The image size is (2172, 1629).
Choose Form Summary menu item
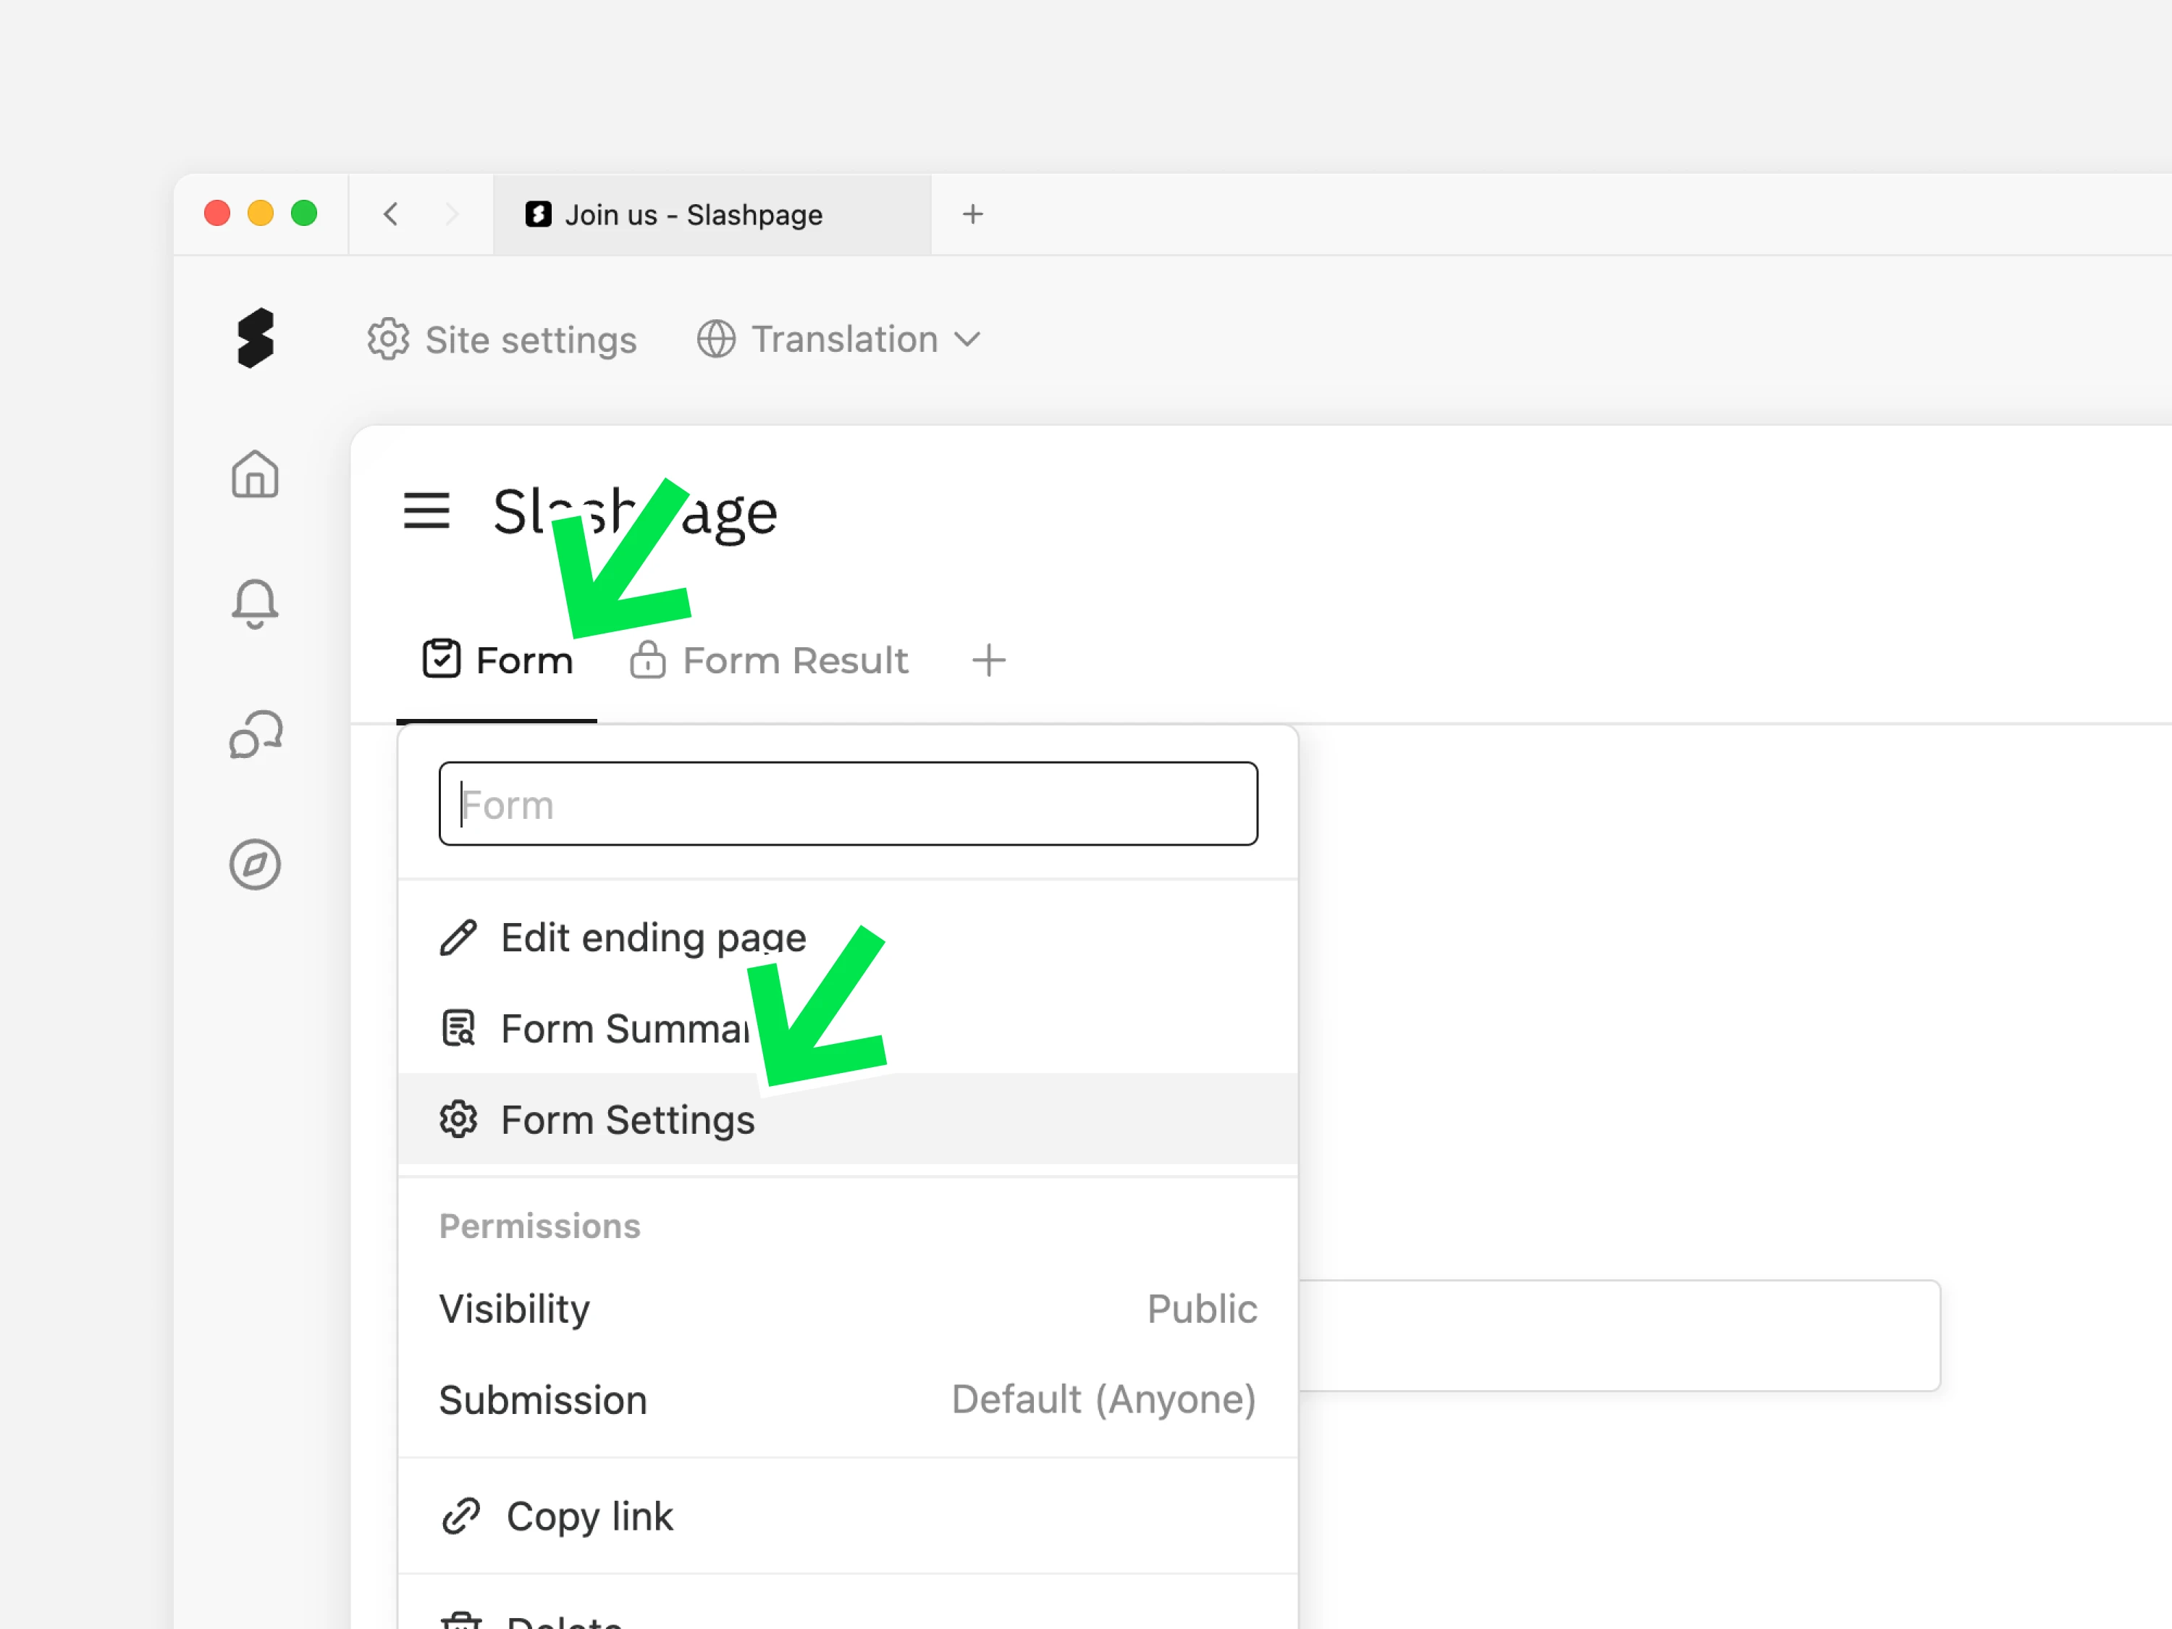849,1029
